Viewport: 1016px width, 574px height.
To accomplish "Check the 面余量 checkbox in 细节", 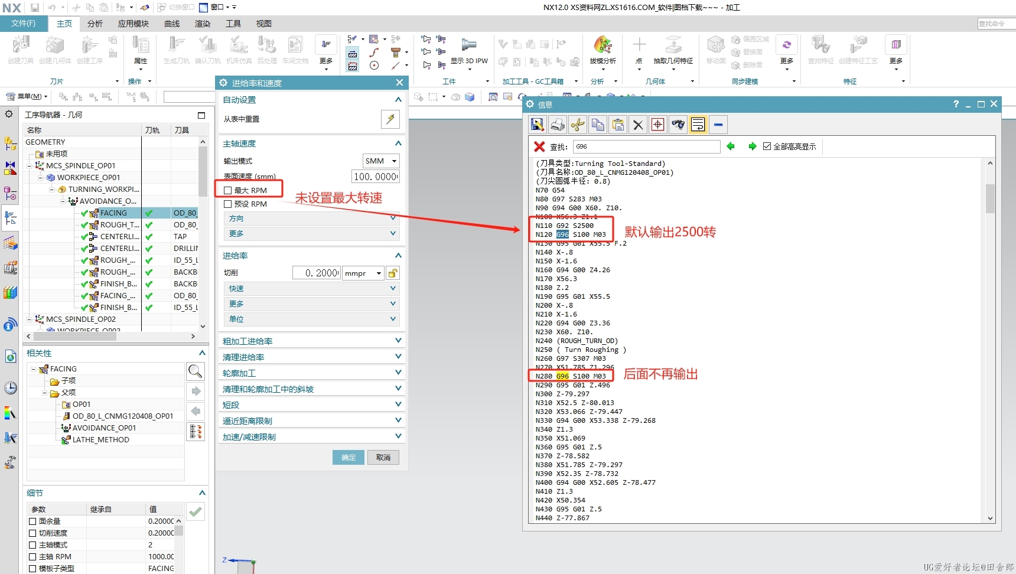I will click(x=33, y=521).
